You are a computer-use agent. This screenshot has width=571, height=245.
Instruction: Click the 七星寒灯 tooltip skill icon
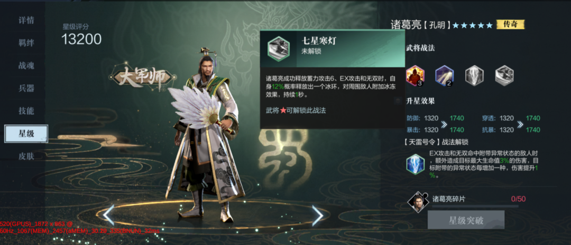(x=279, y=48)
